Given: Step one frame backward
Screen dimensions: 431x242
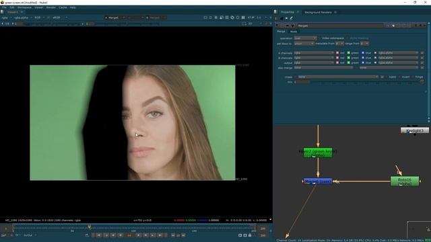Looking at the screenshot, I should (x=113, y=235).
